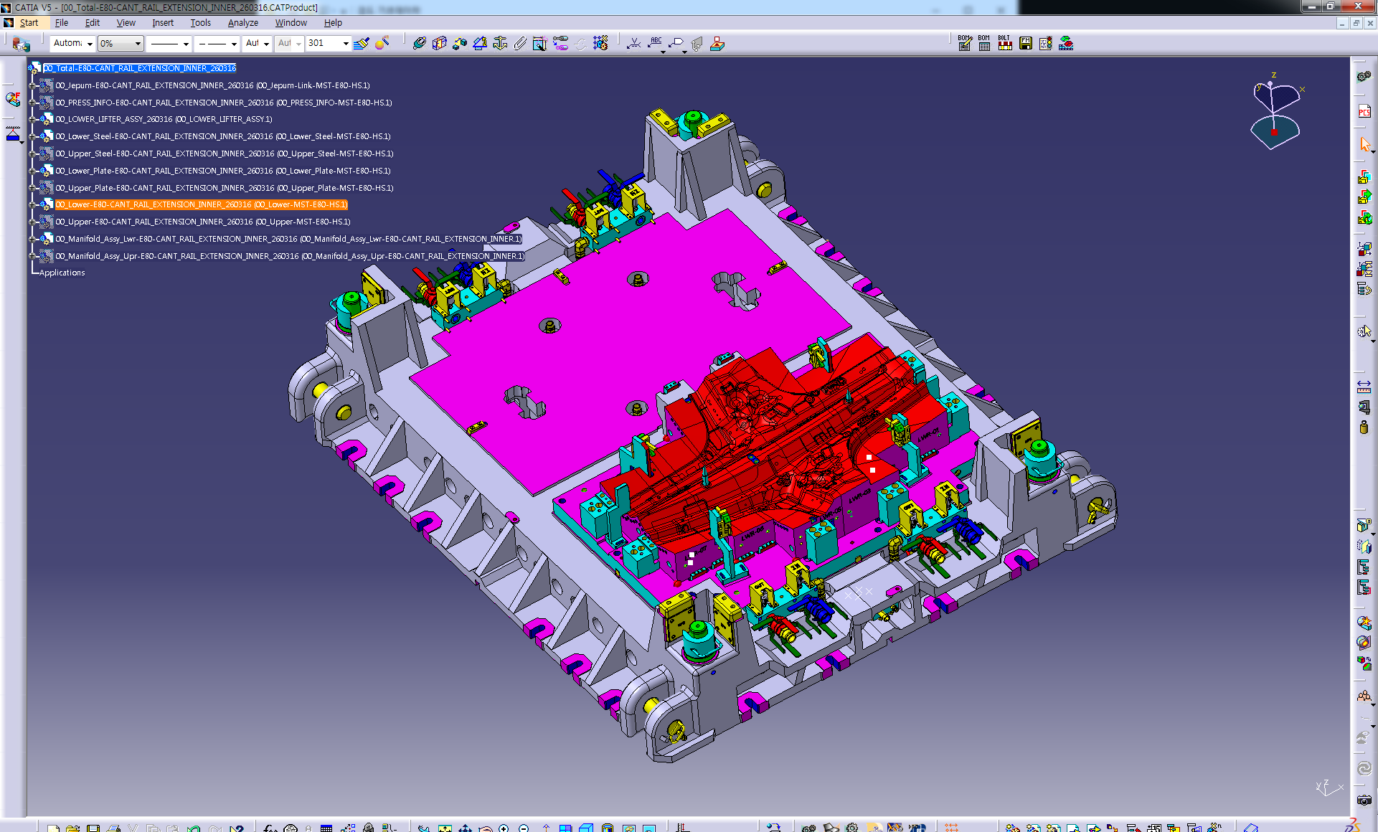
Task: Click the view compass in the viewport
Action: pos(1277,111)
